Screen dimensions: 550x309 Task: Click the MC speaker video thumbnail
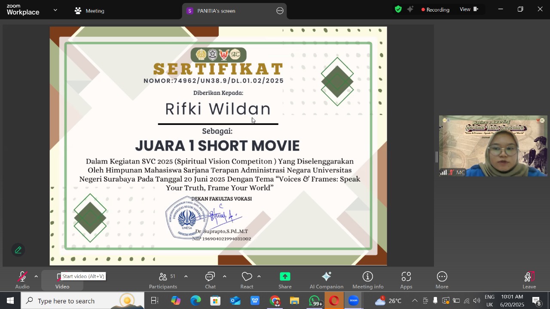[x=493, y=146]
